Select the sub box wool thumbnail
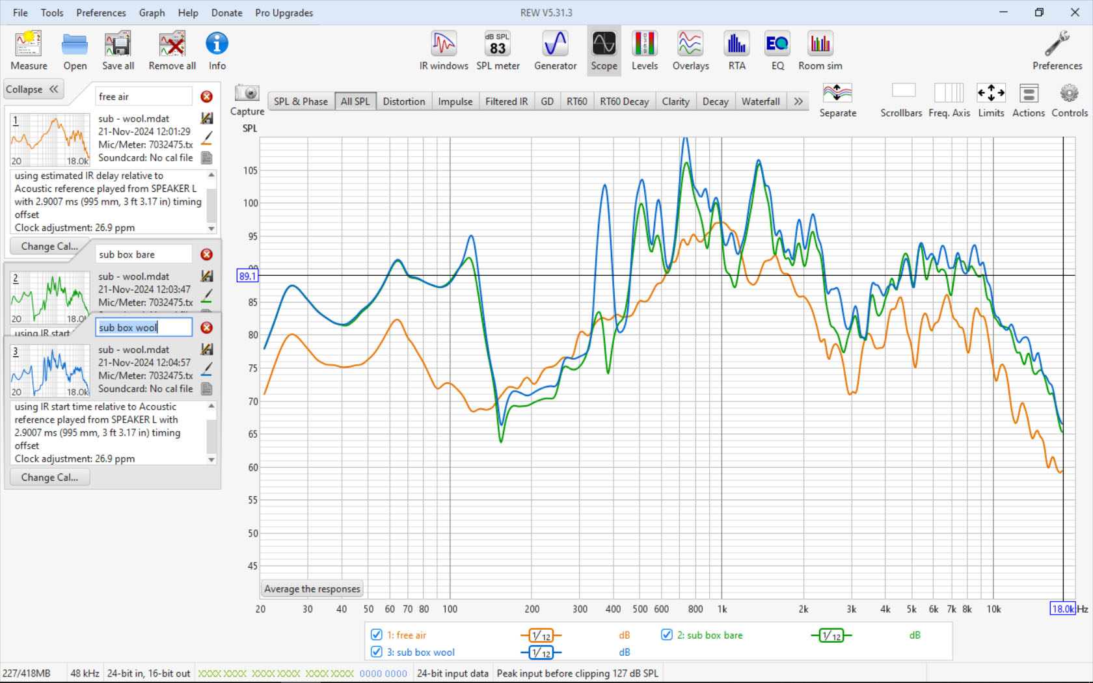The width and height of the screenshot is (1093, 683). tap(50, 371)
